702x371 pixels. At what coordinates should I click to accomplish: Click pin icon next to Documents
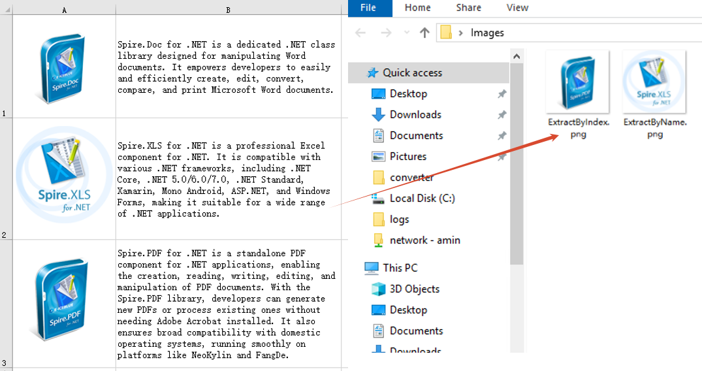(x=502, y=135)
